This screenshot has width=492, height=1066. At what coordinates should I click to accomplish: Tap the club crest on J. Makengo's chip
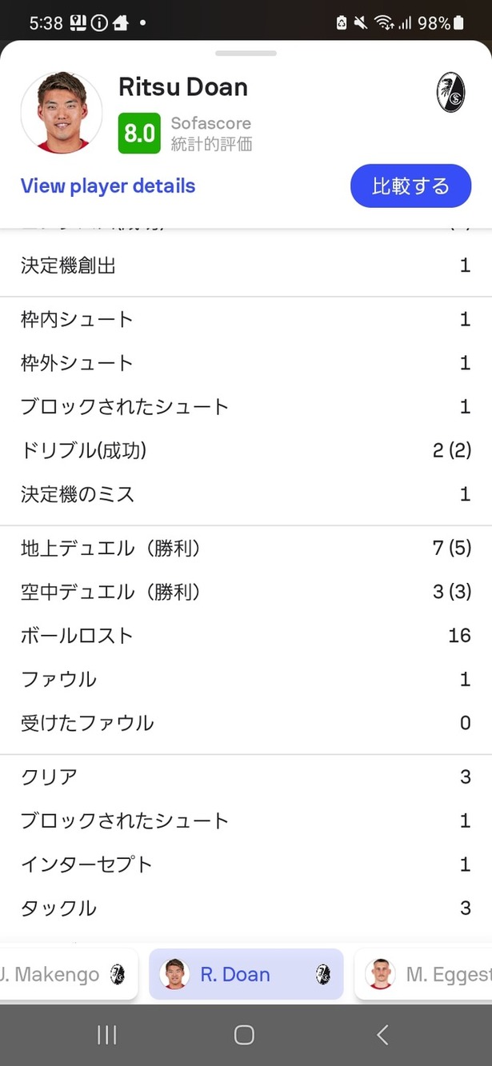(x=117, y=974)
